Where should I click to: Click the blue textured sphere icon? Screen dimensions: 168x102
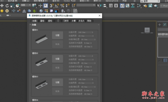tap(29, 11)
